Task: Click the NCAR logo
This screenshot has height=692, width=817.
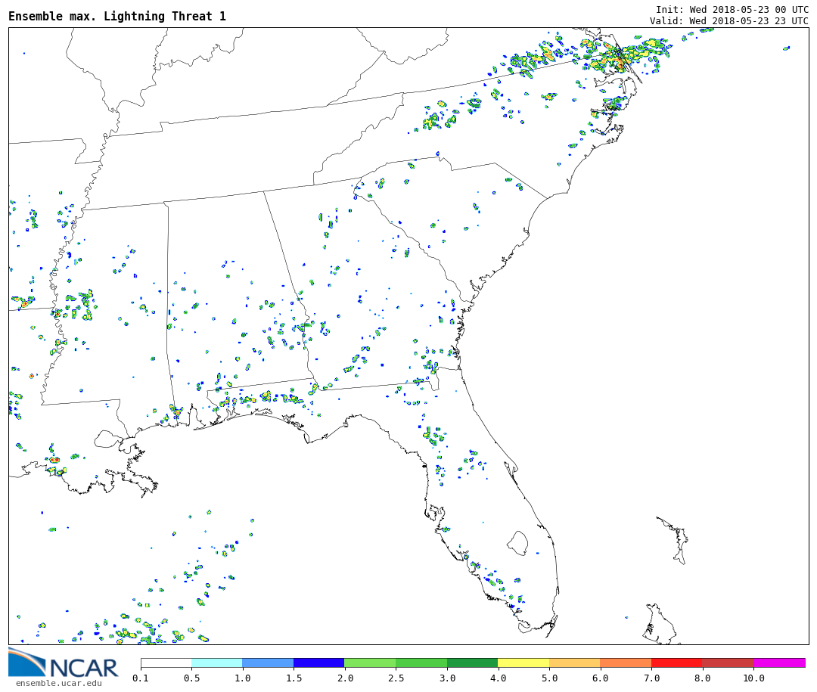Action: (x=64, y=663)
